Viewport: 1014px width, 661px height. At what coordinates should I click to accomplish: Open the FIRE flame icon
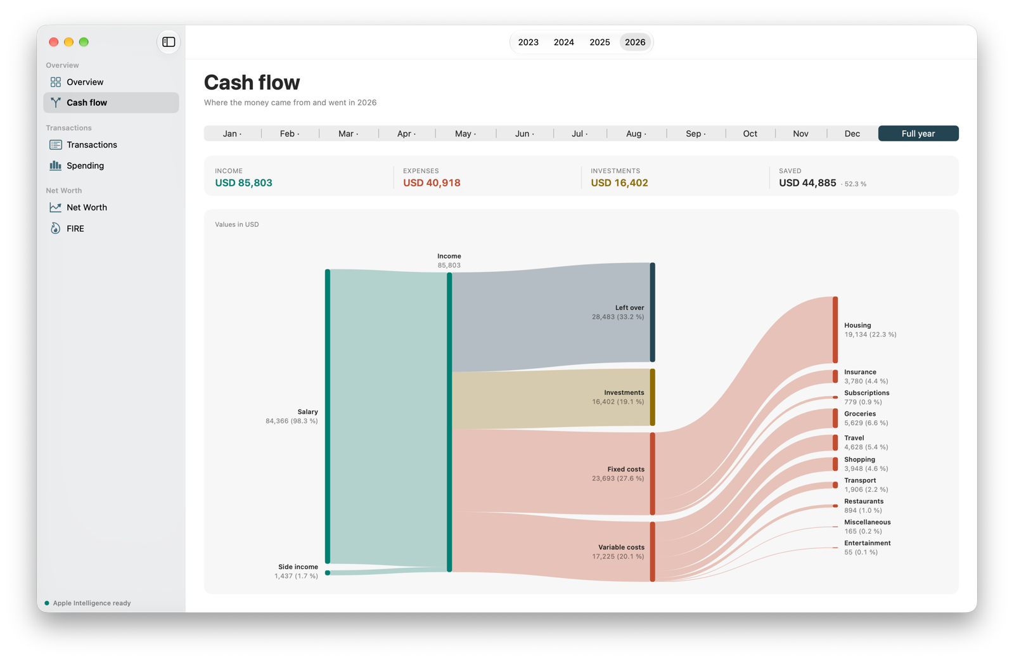click(x=56, y=228)
